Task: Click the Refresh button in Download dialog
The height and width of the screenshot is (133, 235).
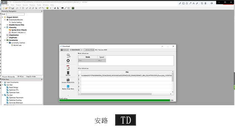Action: pos(64,50)
